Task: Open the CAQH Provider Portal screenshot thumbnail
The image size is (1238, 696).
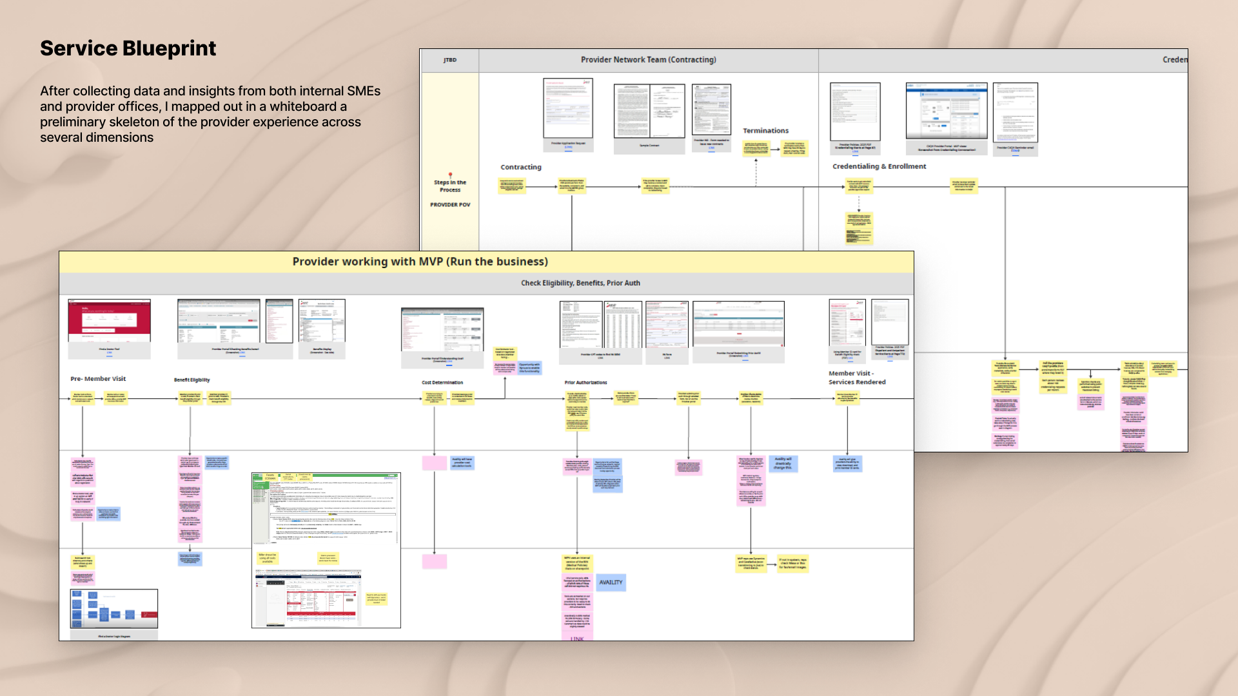Action: 946,111
